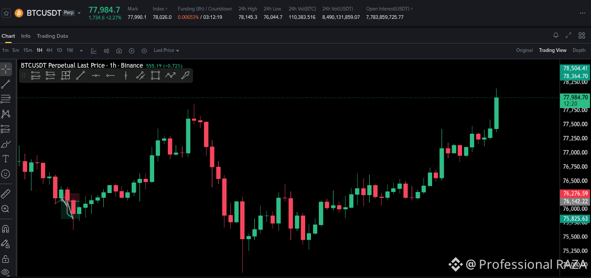Switch to Depth chart view
The height and width of the screenshot is (278, 591).
coord(579,50)
